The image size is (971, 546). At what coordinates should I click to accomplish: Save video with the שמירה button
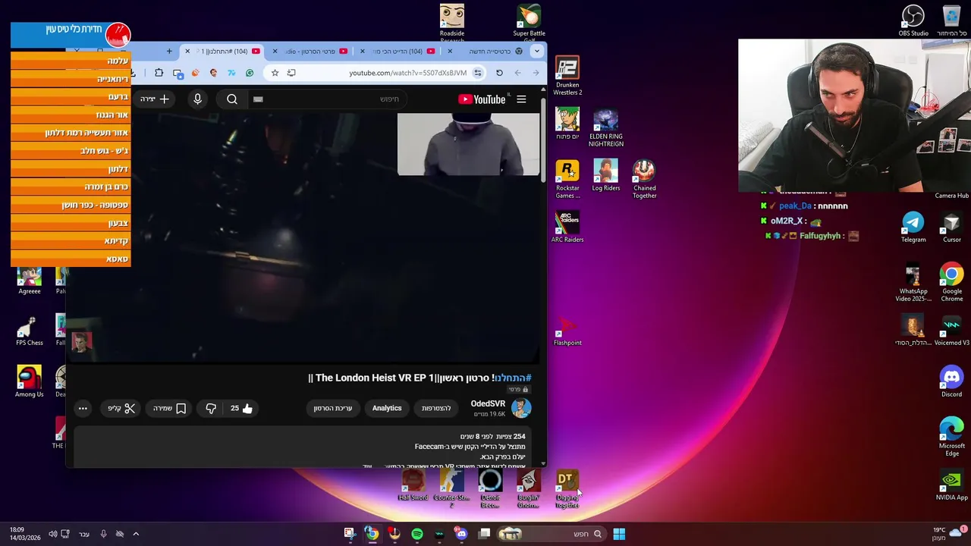[170, 408]
